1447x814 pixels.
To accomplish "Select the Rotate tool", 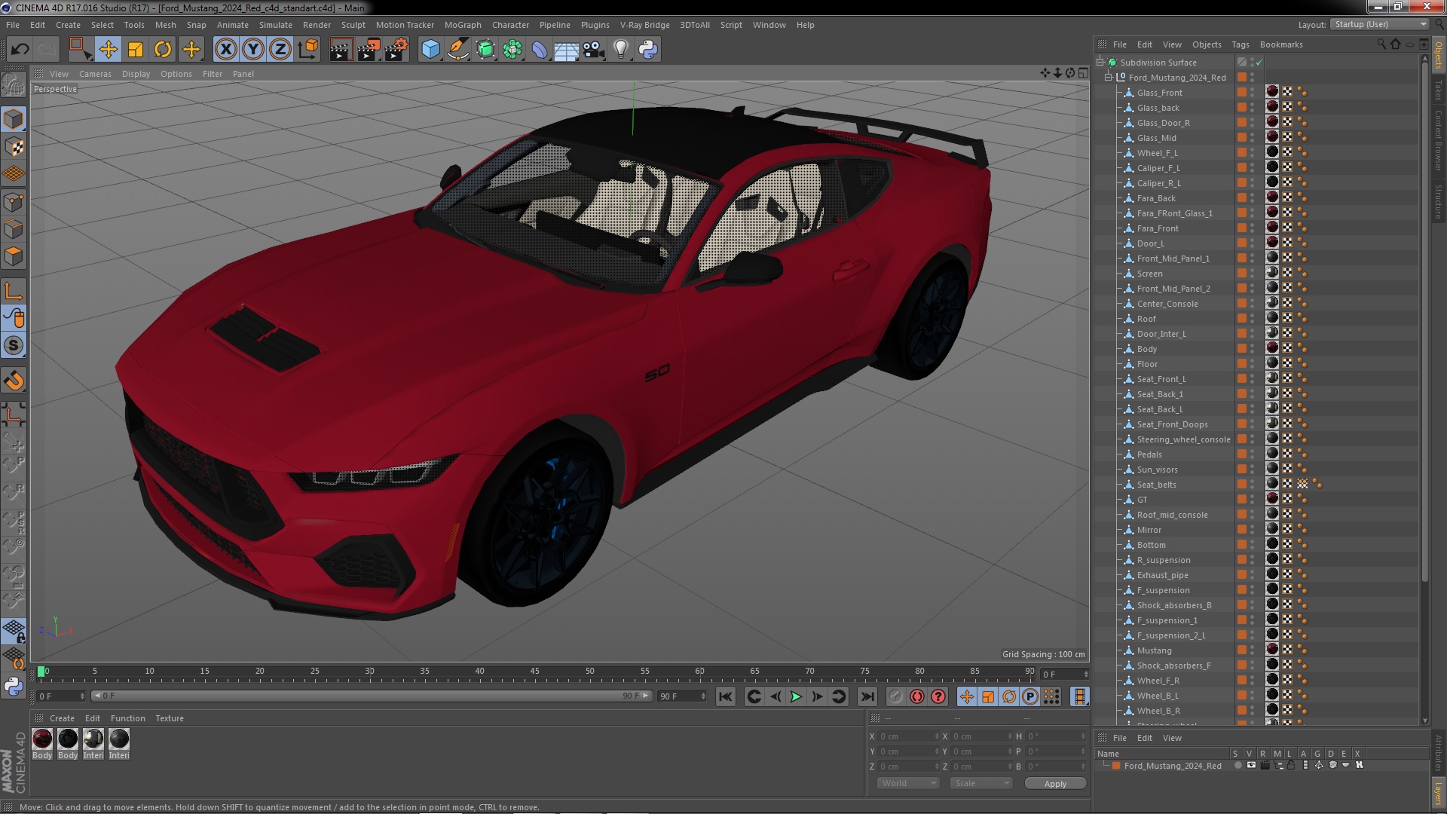I will [163, 50].
